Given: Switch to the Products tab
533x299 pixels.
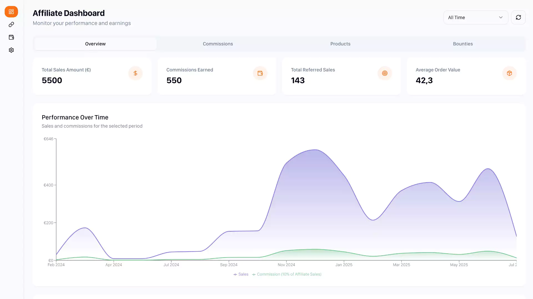Looking at the screenshot, I should point(340,44).
